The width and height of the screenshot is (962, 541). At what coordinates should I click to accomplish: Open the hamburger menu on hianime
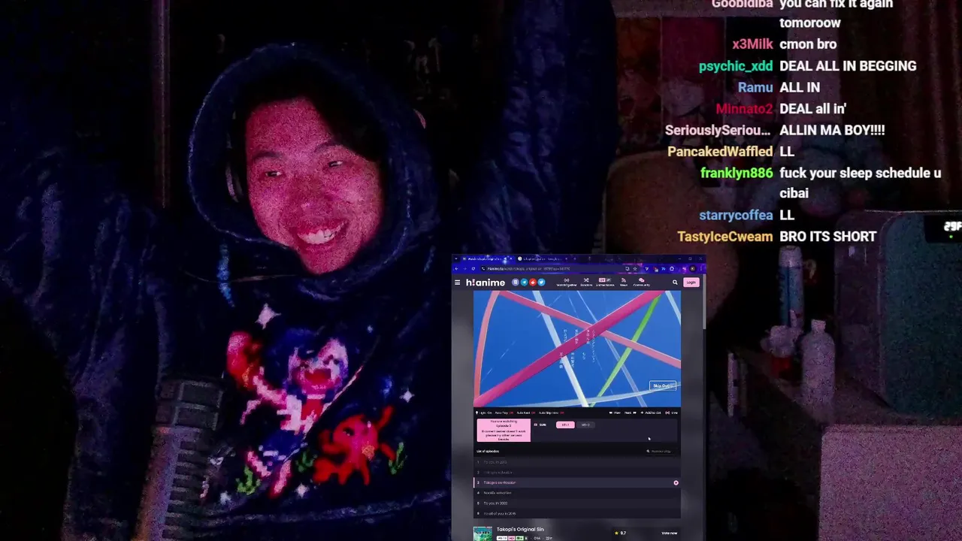(457, 283)
